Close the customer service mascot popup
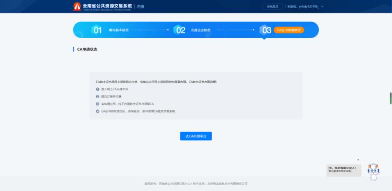Image resolution: width=392 pixels, height=191 pixels. coord(358,160)
